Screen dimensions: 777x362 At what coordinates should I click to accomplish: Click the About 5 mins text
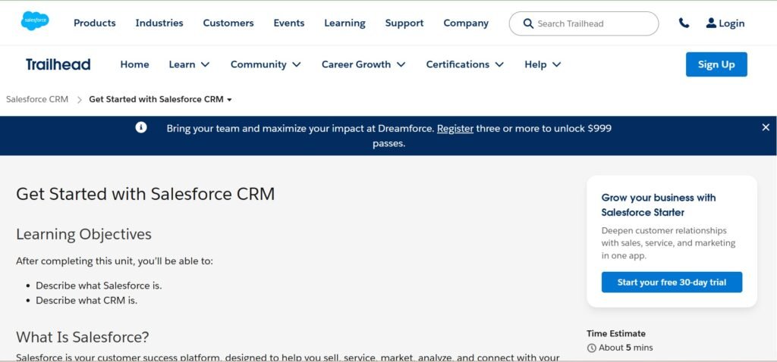tap(625, 348)
